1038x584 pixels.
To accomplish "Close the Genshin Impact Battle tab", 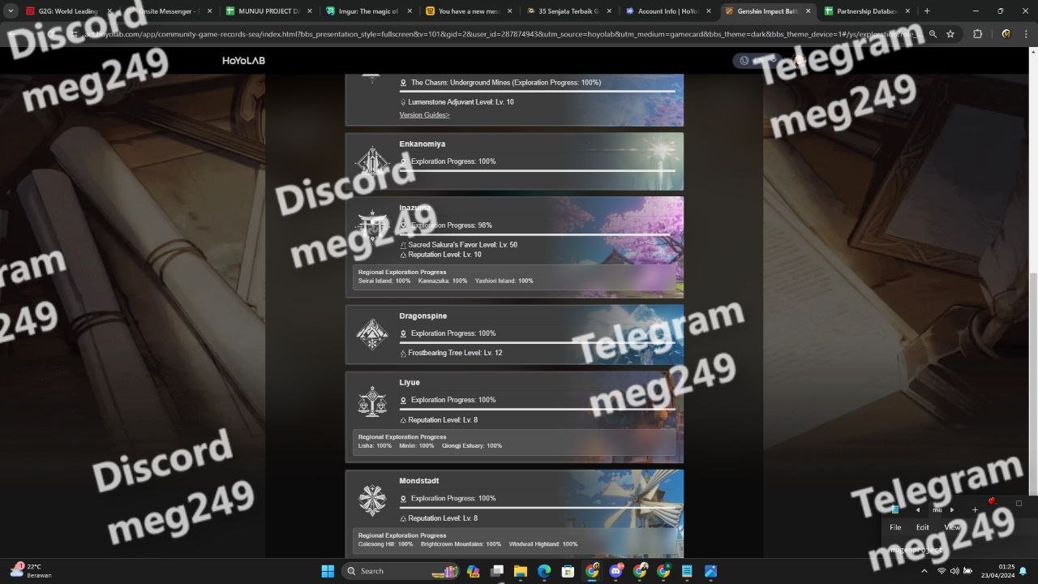I will point(808,11).
